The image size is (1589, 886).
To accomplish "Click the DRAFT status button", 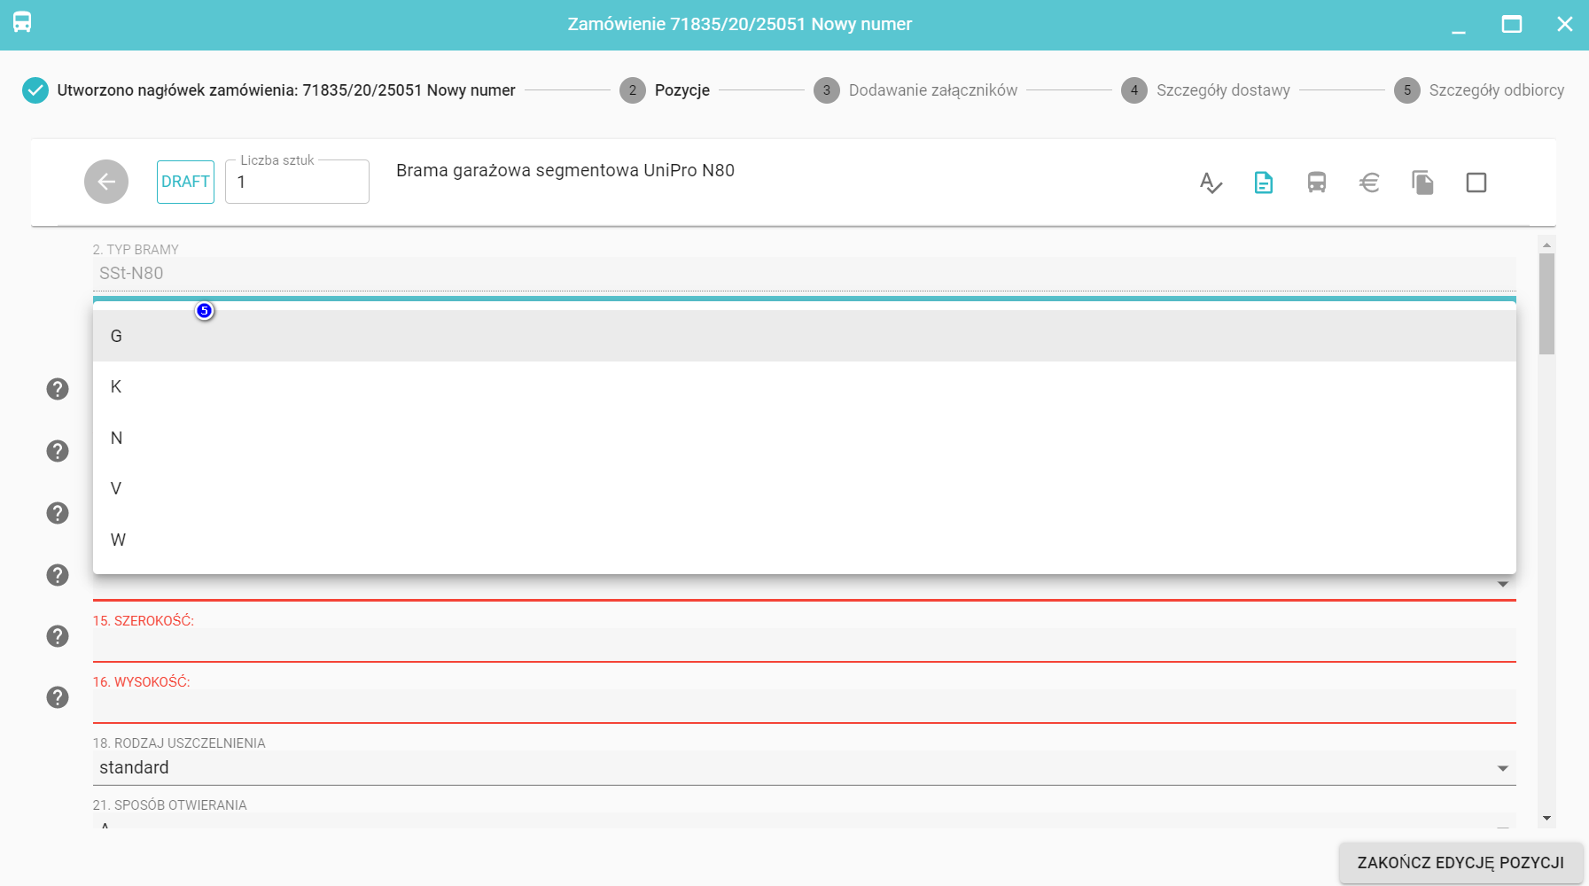I will point(185,182).
